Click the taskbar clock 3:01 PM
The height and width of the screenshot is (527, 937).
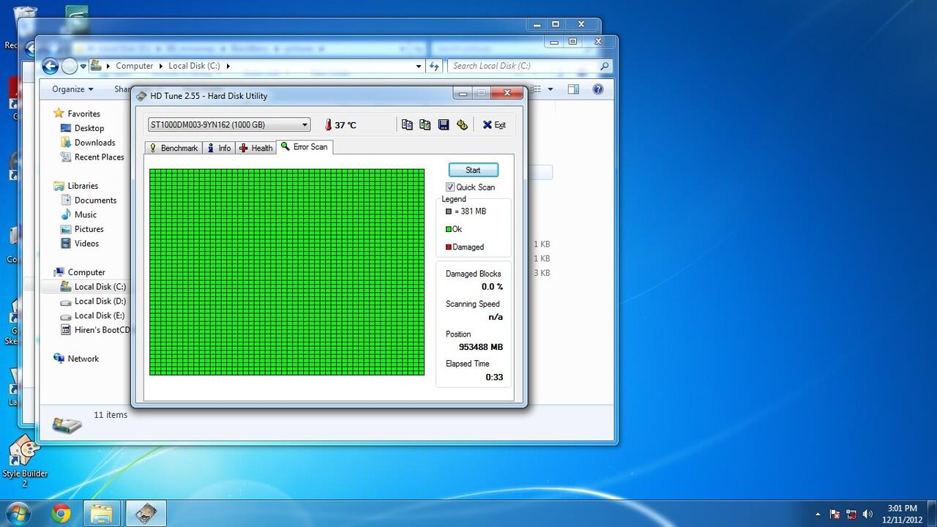[x=901, y=508]
